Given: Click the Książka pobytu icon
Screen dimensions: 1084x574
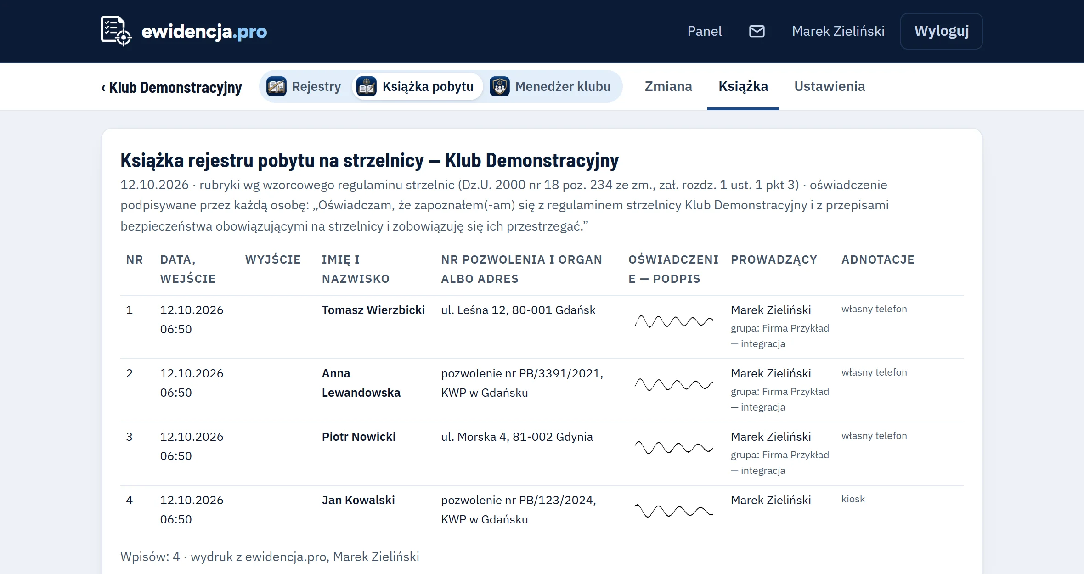Looking at the screenshot, I should click(367, 86).
